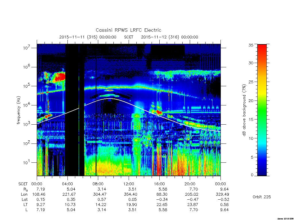Click the colorbar tick label '10'

pyautogui.click(x=251, y=138)
